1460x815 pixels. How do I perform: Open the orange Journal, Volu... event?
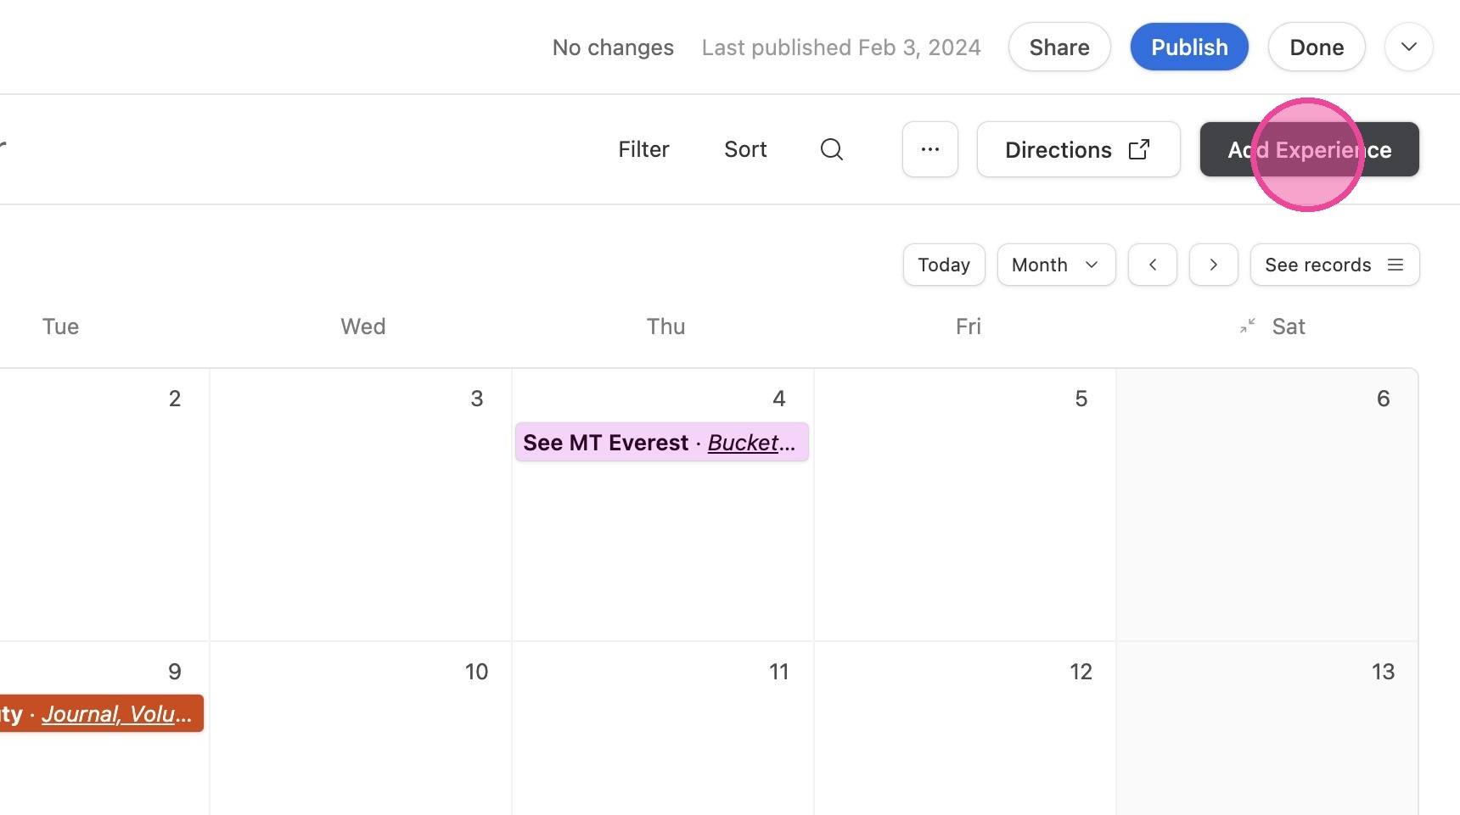[x=102, y=713]
